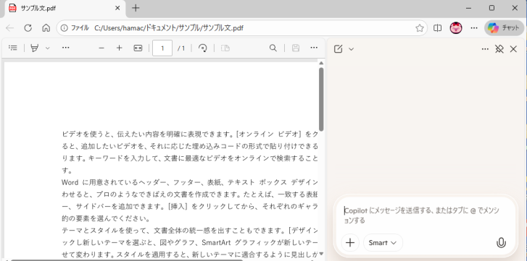Zoom in with the plus button
Image resolution: width=527 pixels, height=261 pixels.
[x=120, y=48]
